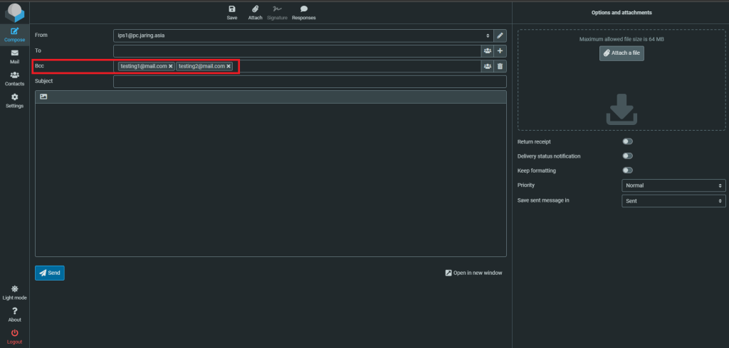The image size is (729, 348).
Task: Click the Save icon in toolbar
Action: point(231,12)
